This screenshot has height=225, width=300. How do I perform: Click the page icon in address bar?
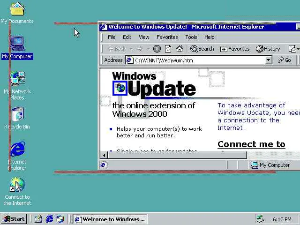click(130, 60)
